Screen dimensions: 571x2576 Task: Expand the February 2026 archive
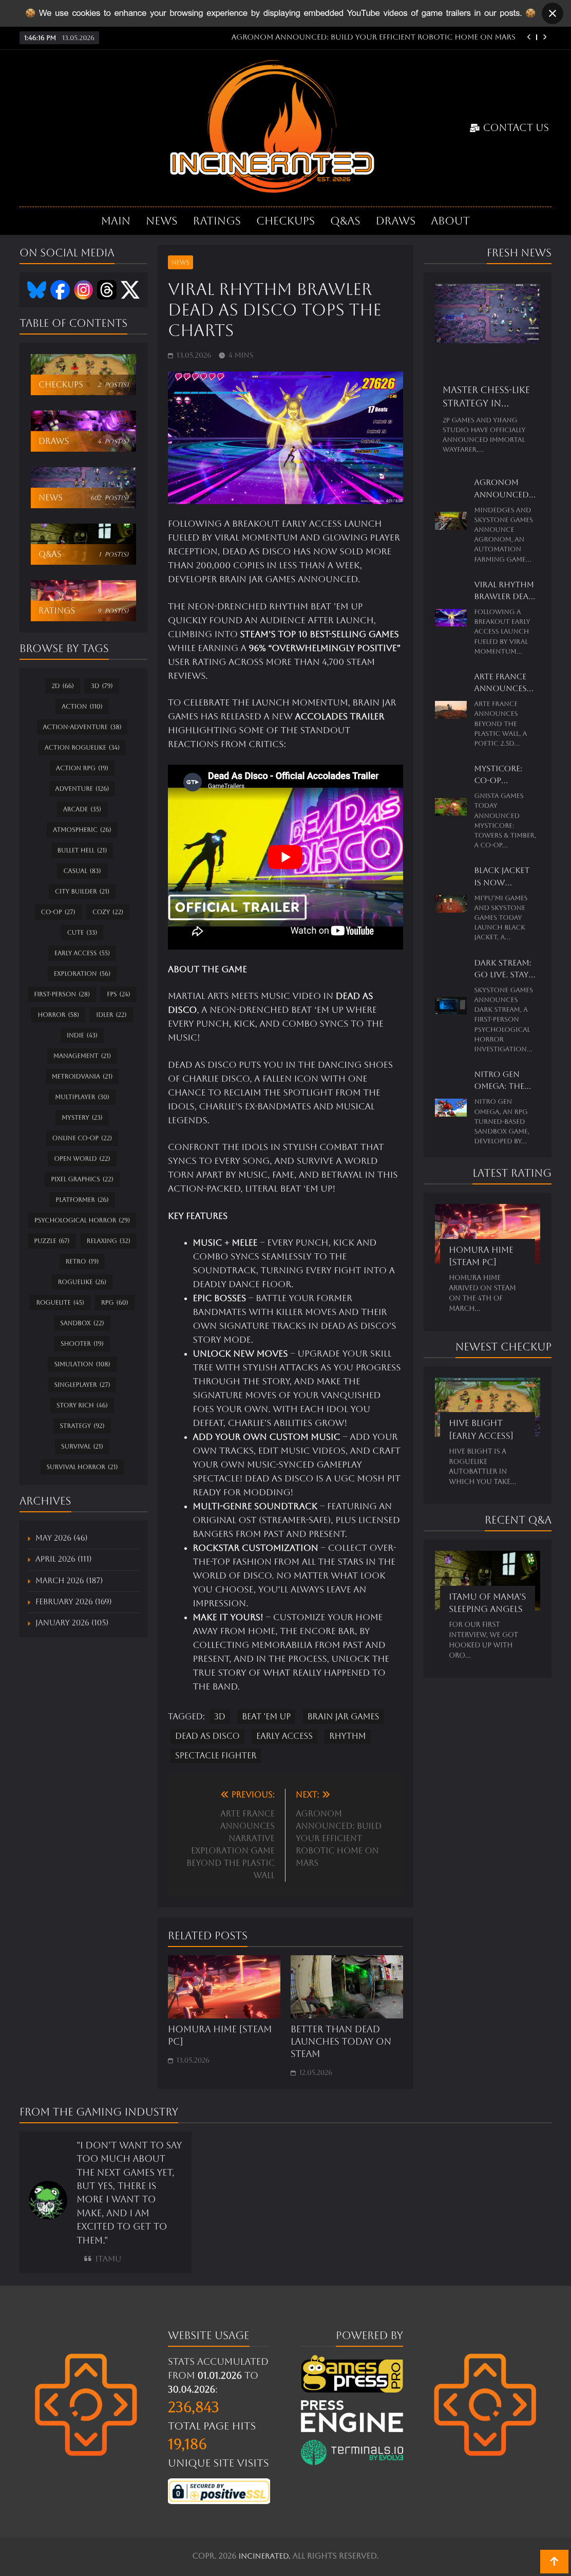click(x=73, y=1601)
